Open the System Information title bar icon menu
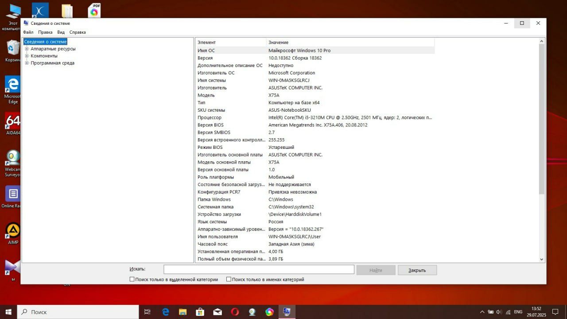The width and height of the screenshot is (567, 319). (26, 23)
